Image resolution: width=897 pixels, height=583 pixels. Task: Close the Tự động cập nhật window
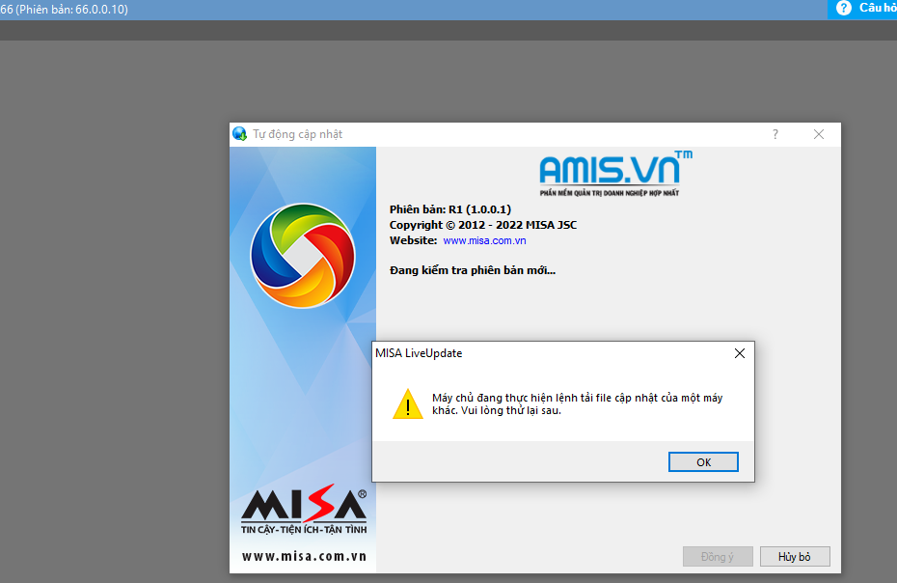click(x=819, y=134)
